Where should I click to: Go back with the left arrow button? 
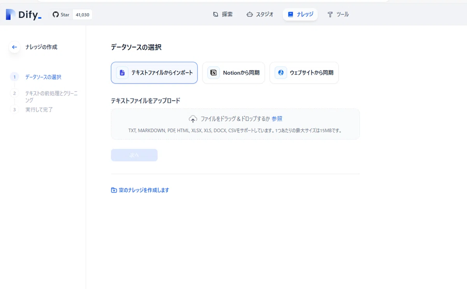[x=14, y=47]
